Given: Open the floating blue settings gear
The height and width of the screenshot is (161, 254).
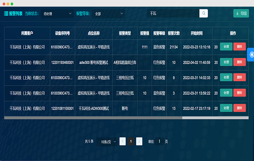Looking at the screenshot, I should [x=250, y=54].
